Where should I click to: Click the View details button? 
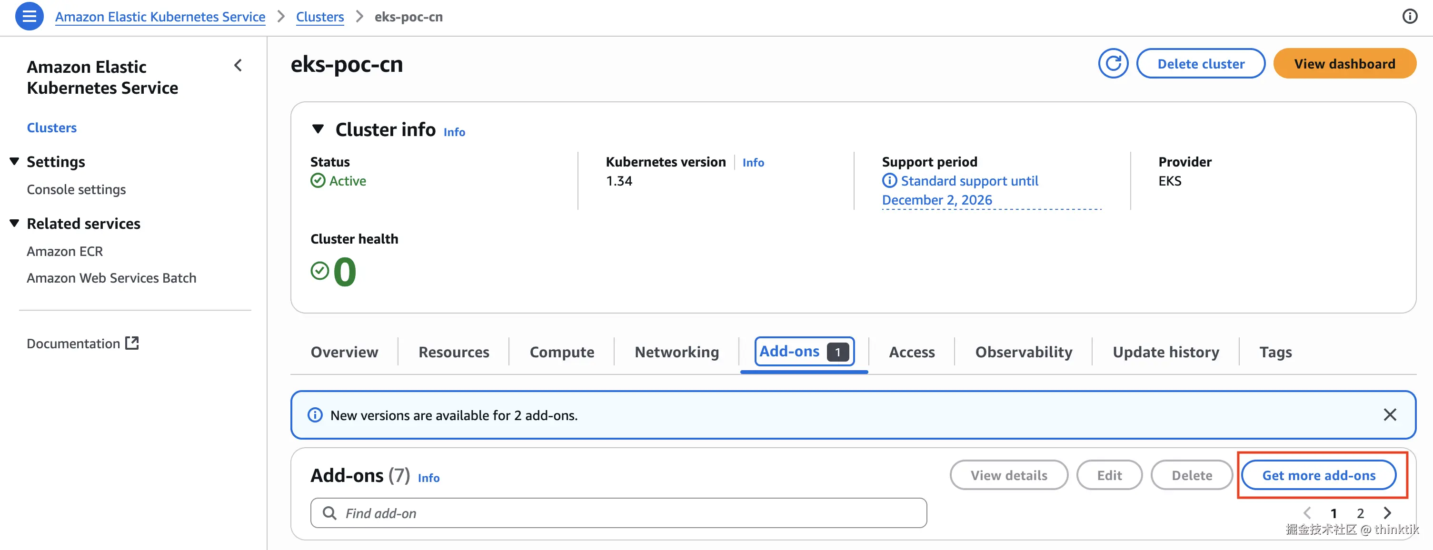coord(1008,475)
